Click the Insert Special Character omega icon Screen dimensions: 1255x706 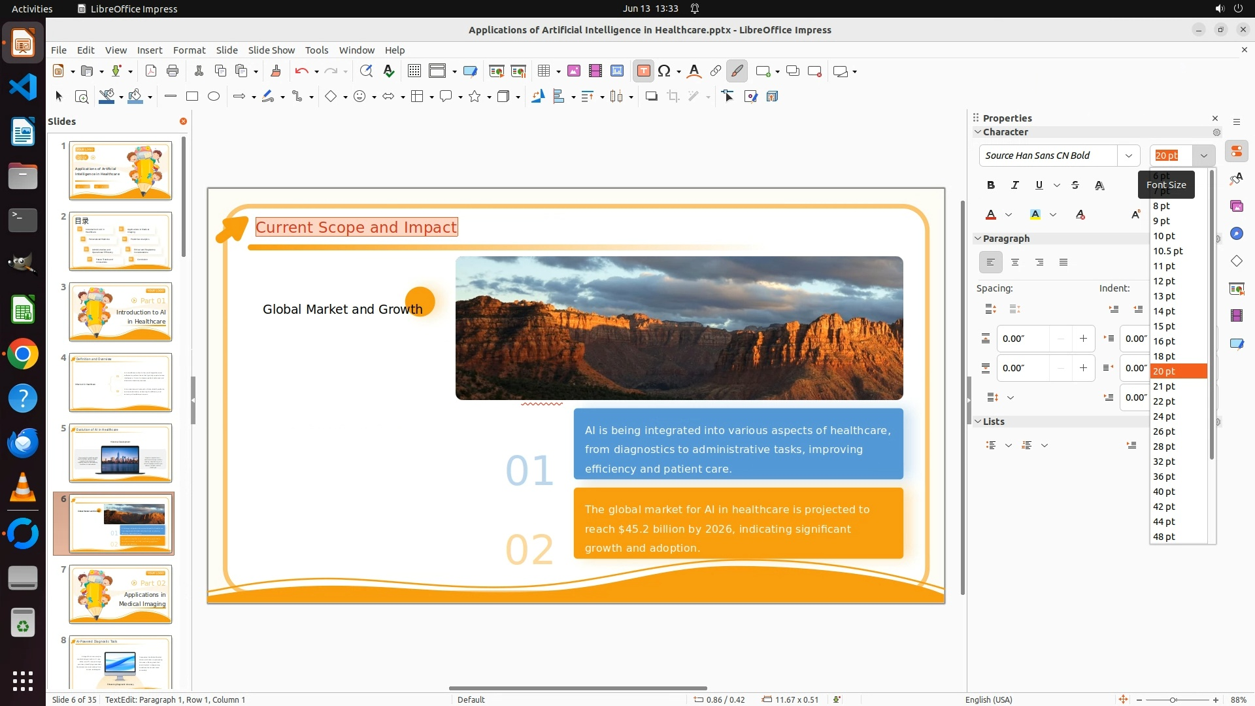(664, 71)
